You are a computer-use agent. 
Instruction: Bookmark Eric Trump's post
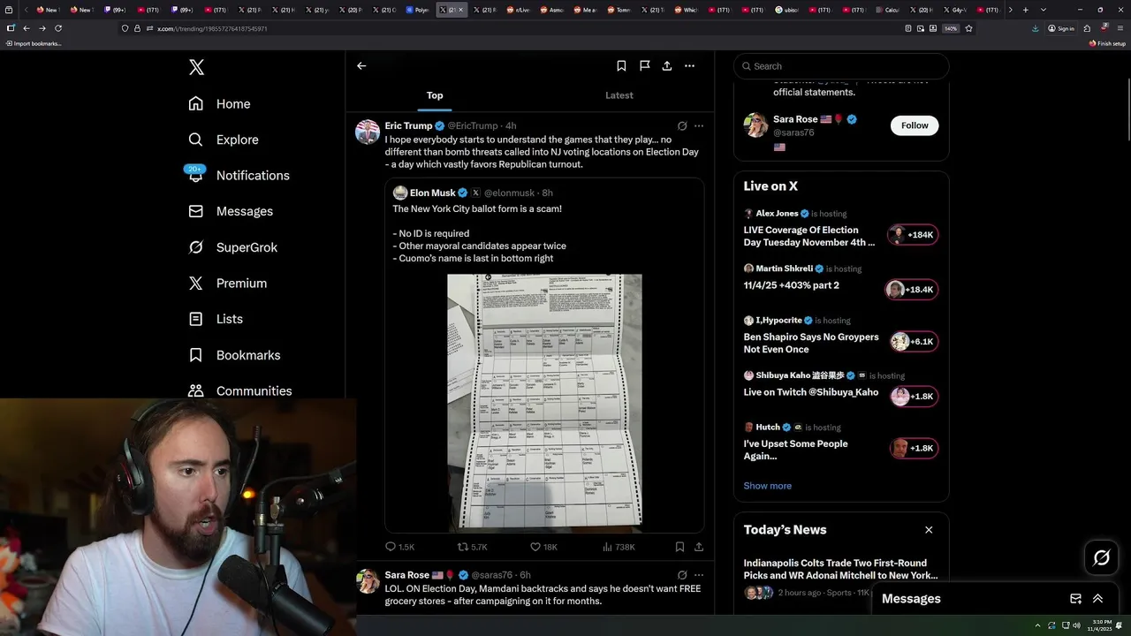click(679, 547)
